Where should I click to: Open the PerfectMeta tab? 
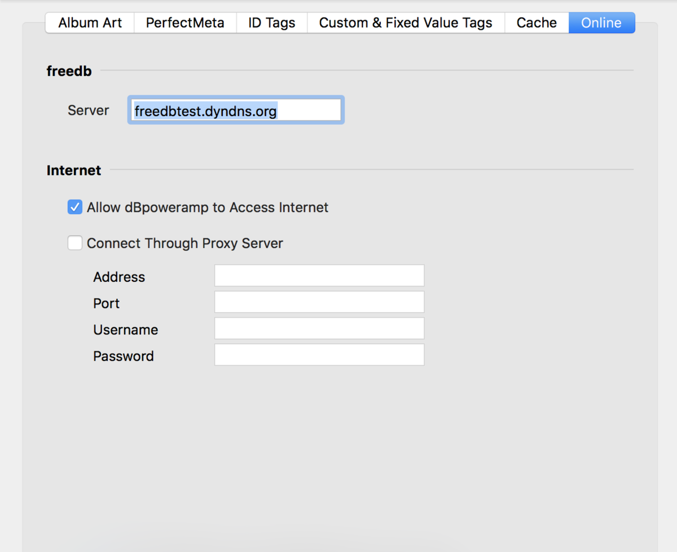pos(185,23)
